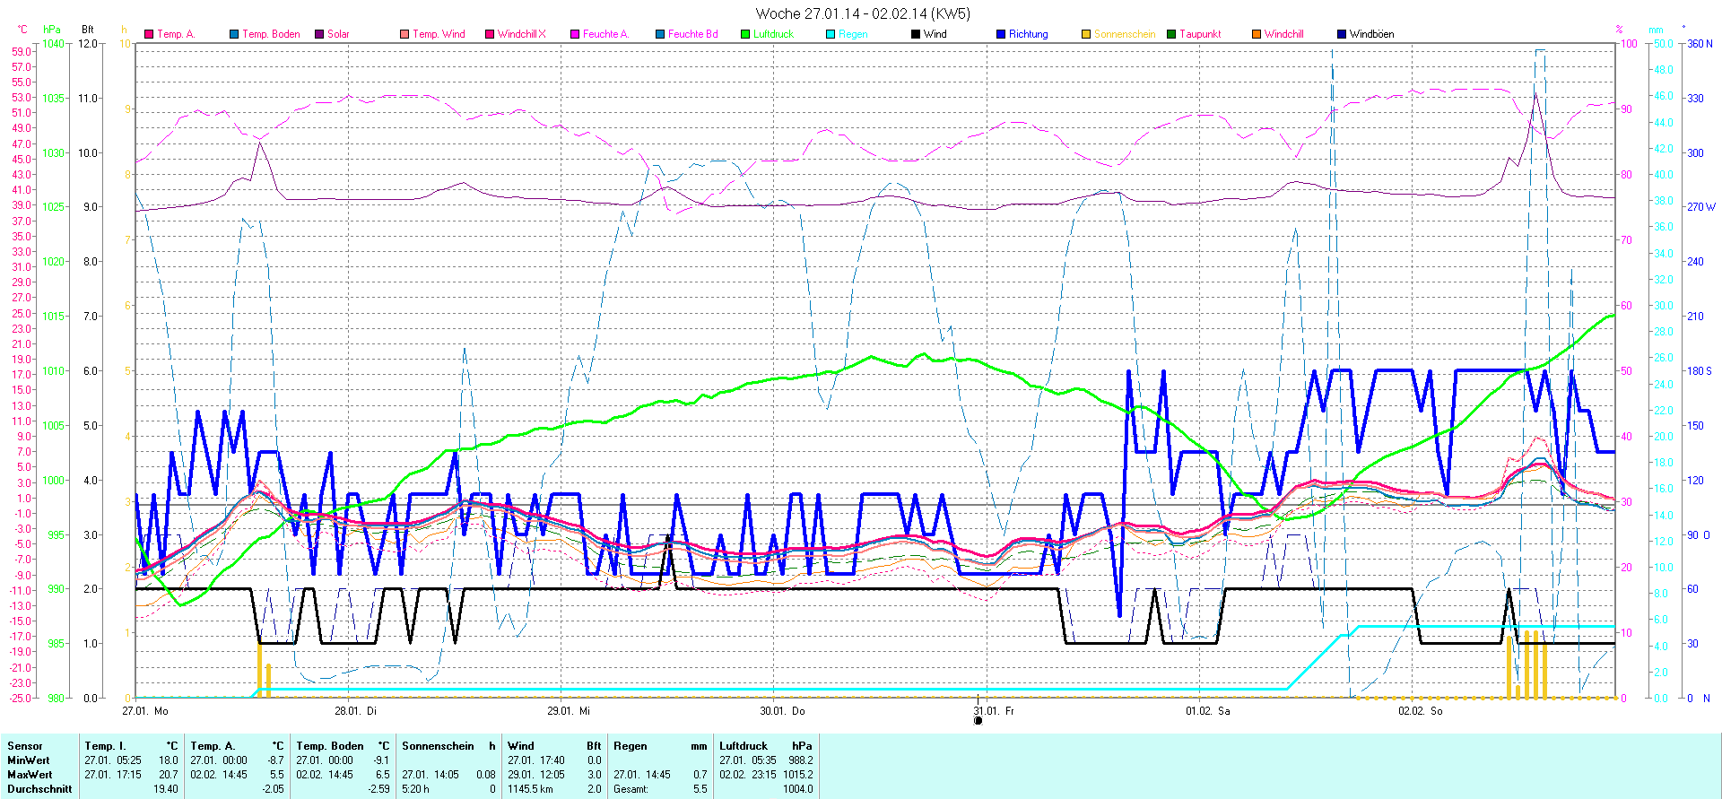Click the green Luftdruck legend square

[x=745, y=34]
